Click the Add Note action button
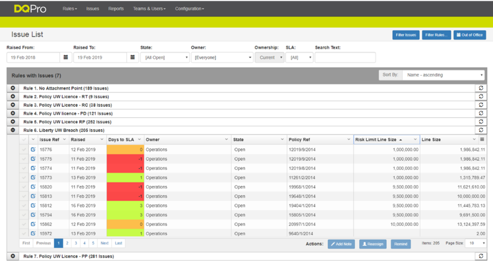 [x=341, y=244]
